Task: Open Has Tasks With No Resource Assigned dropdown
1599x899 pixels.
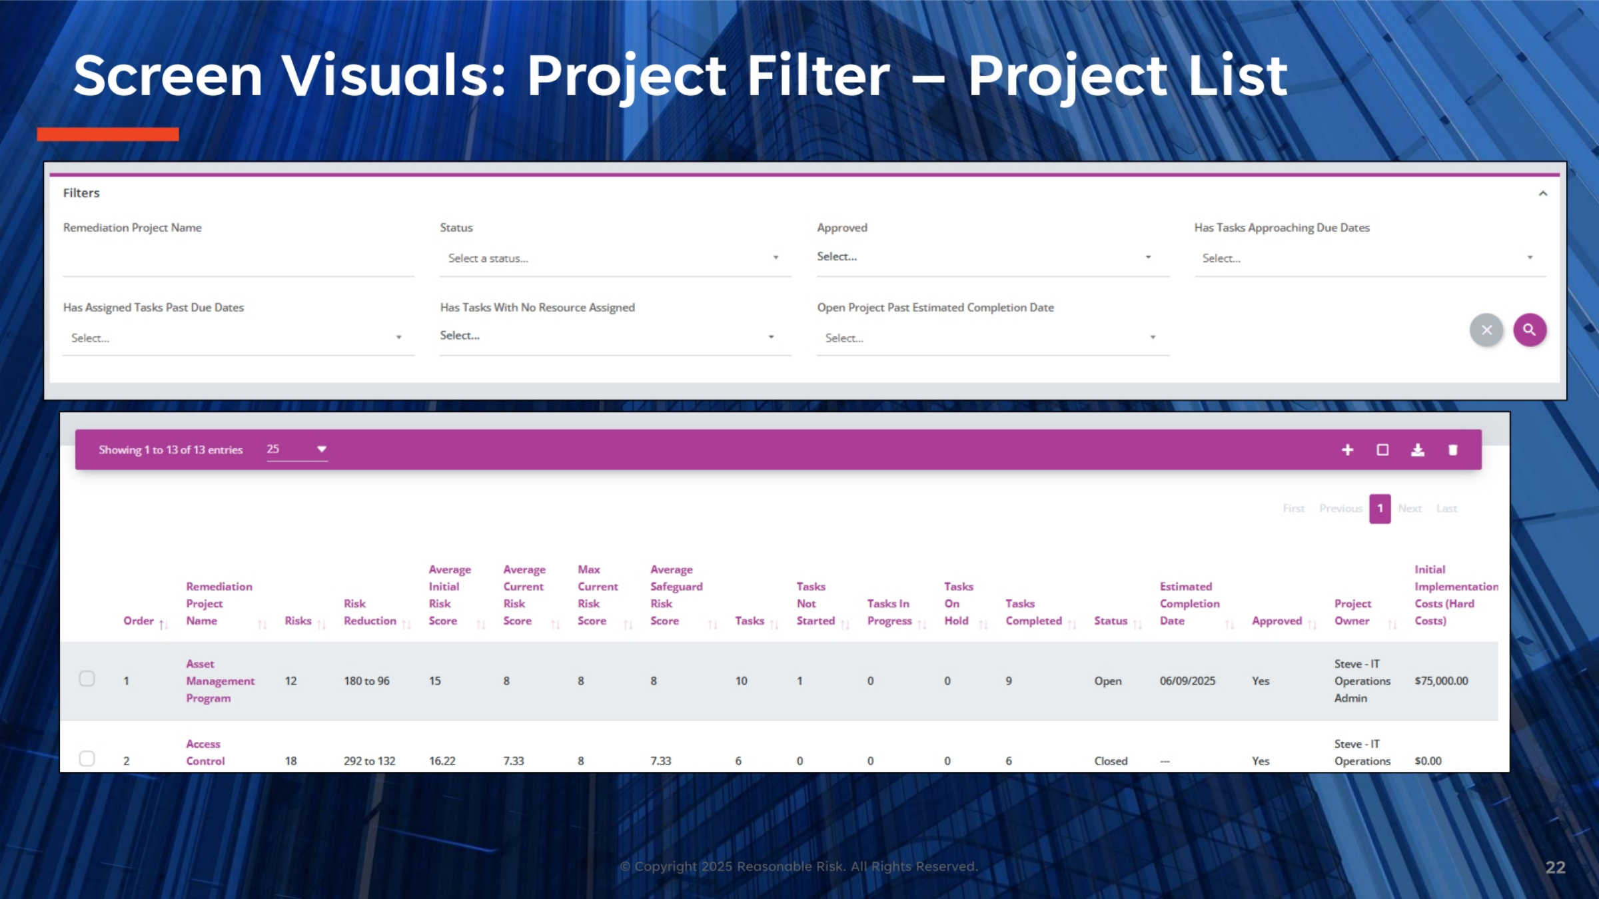Action: tap(615, 336)
